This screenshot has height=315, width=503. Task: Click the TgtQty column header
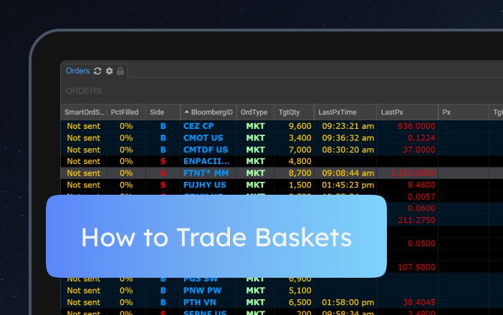(289, 112)
